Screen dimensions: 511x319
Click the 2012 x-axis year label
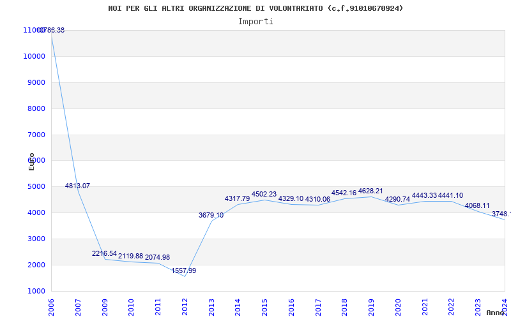tap(185, 307)
